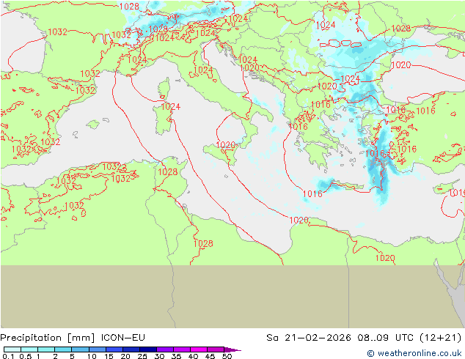Click the legend value '0.1'
The image size is (465, 359).
[x=7, y=356]
